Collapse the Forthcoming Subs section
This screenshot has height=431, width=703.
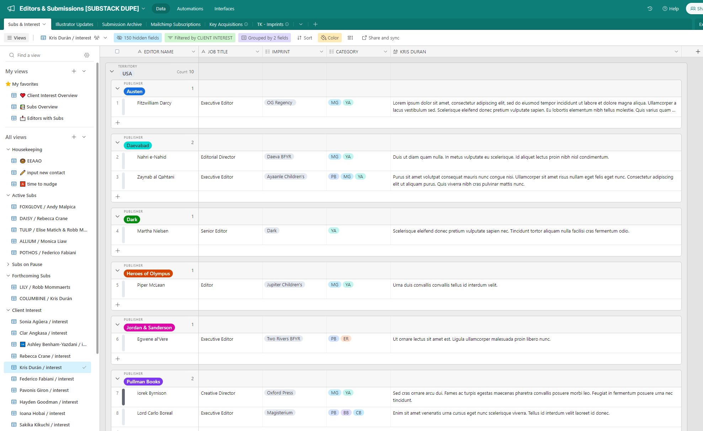tap(8, 276)
